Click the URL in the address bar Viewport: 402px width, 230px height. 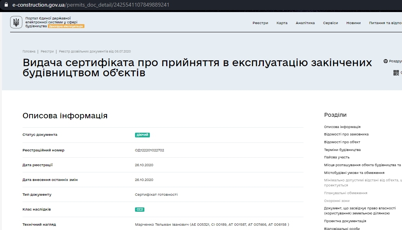pyautogui.click(x=91, y=5)
